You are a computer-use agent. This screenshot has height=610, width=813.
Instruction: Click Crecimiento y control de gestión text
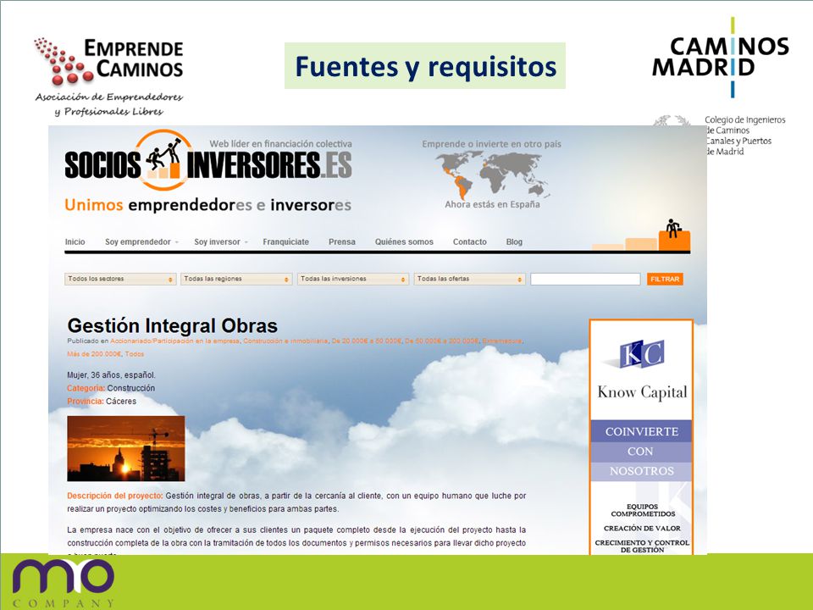coord(642,546)
